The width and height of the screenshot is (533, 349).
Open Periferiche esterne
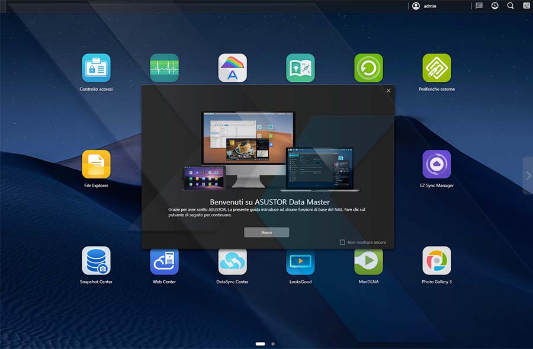pos(436,68)
